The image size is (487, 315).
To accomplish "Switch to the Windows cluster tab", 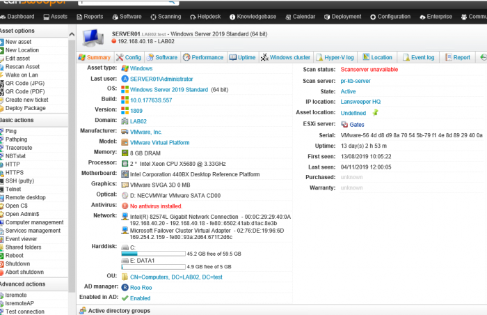I will [x=285, y=57].
